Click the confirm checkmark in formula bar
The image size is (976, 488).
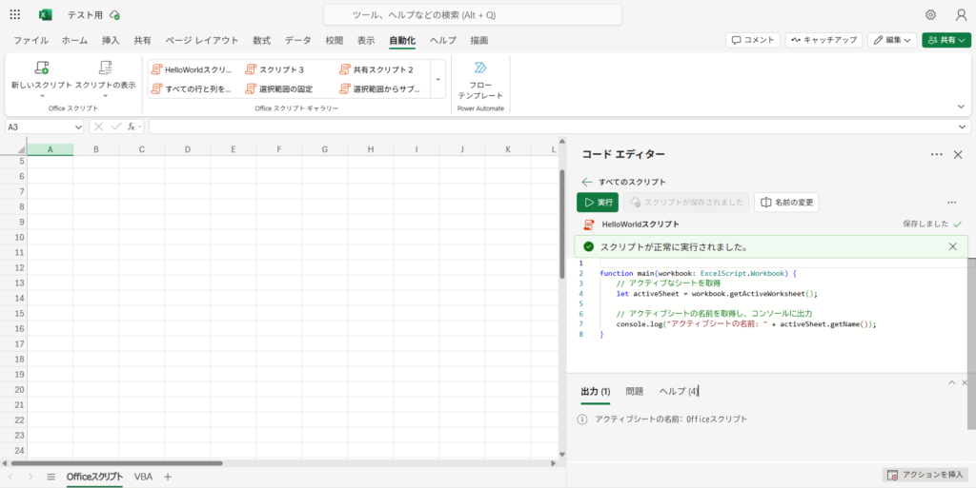pos(115,127)
